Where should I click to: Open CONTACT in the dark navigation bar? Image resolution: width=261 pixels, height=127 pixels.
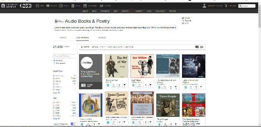point(139,11)
